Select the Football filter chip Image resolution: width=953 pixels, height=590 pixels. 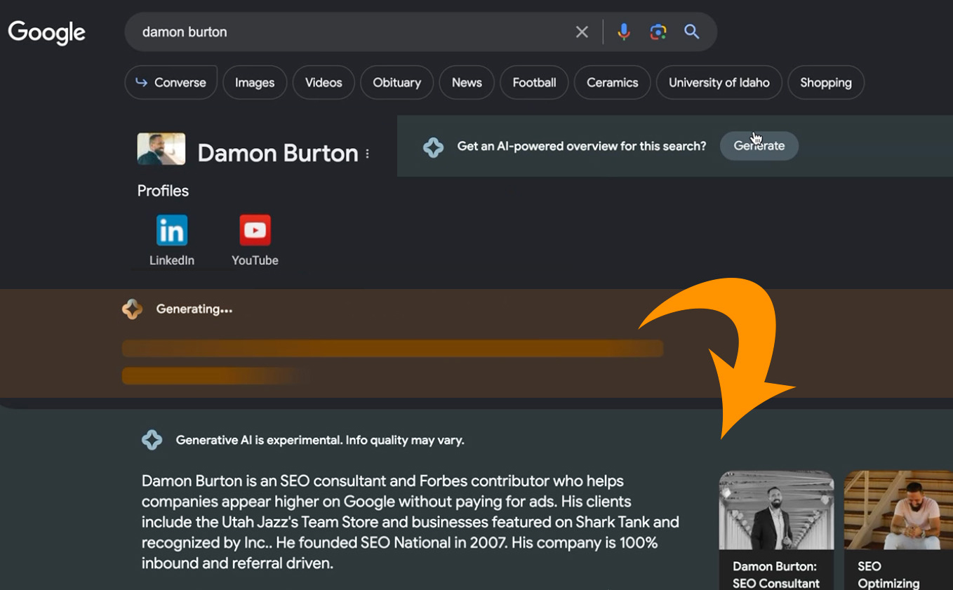[534, 82]
